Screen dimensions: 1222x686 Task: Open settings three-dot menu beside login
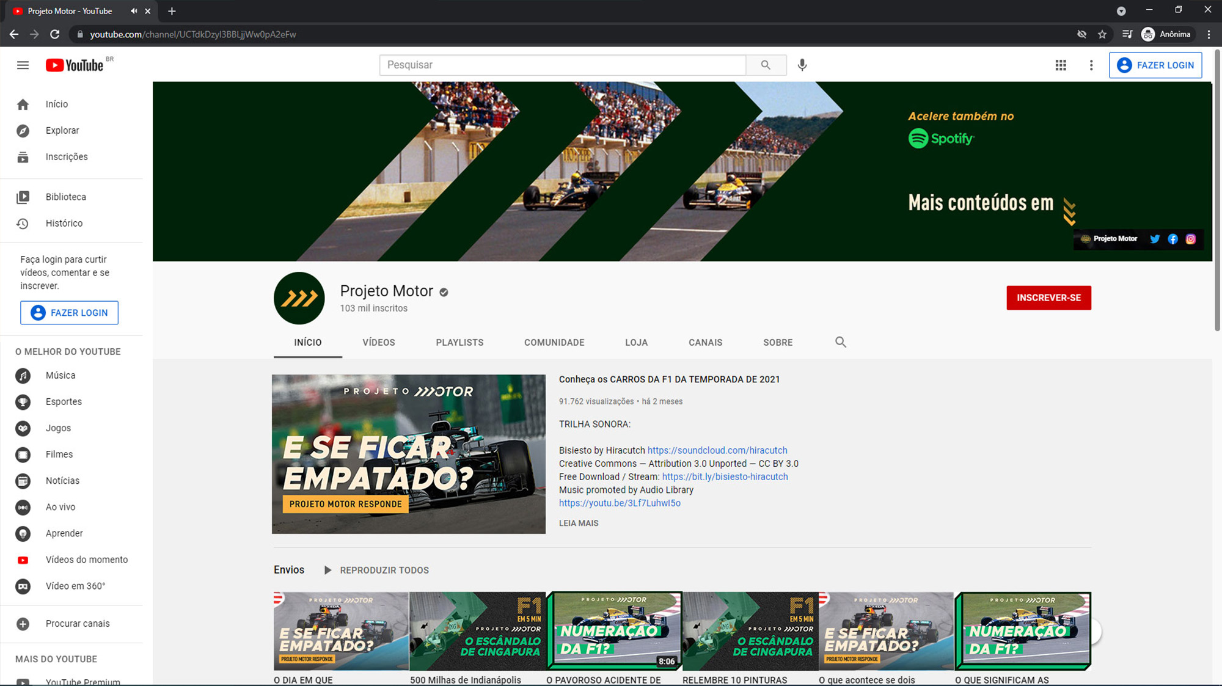1091,65
